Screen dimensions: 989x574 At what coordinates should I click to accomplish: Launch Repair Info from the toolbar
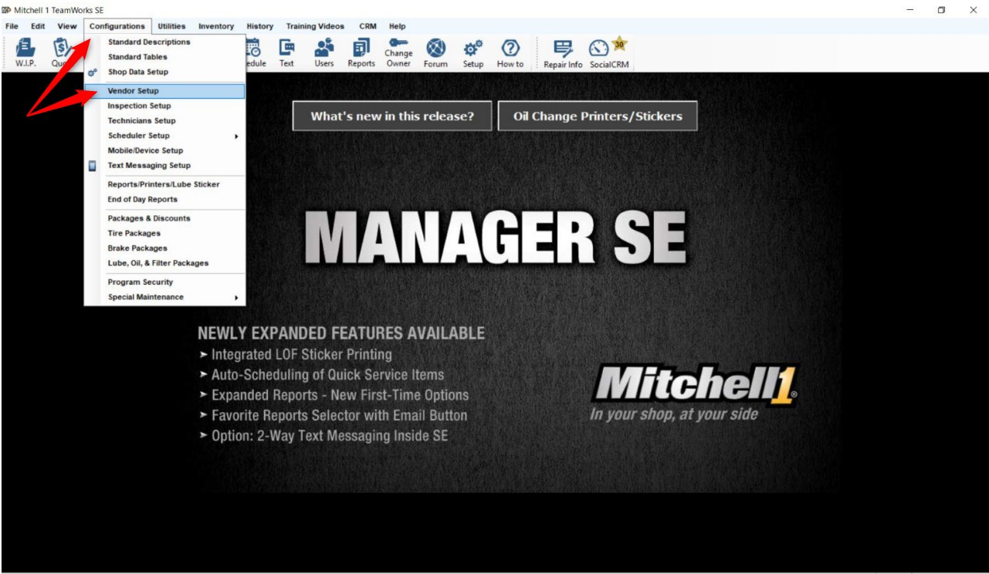point(563,54)
